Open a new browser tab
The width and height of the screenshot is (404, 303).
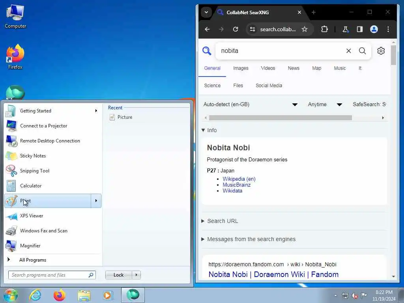(314, 12)
